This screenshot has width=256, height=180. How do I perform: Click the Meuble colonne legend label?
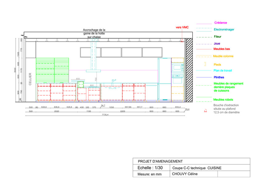(x=223, y=56)
